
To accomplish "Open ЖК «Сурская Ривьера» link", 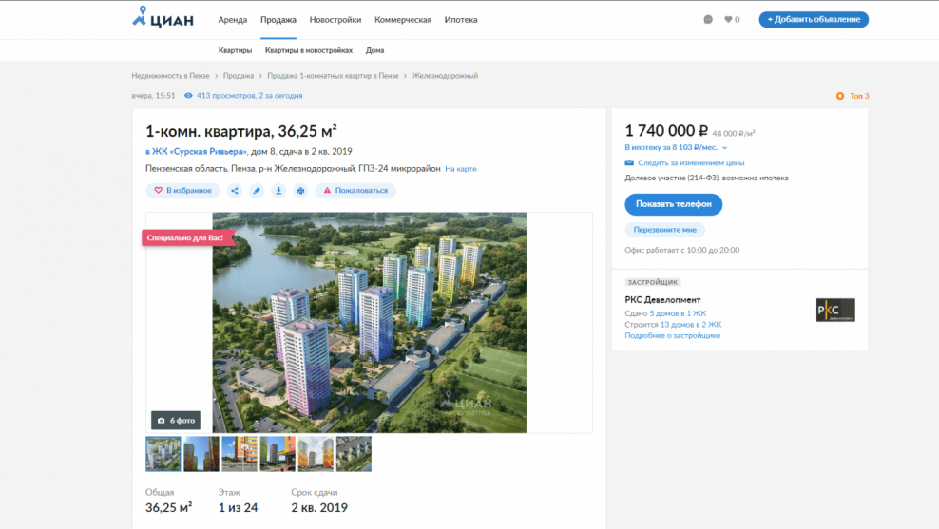I will coord(196,151).
